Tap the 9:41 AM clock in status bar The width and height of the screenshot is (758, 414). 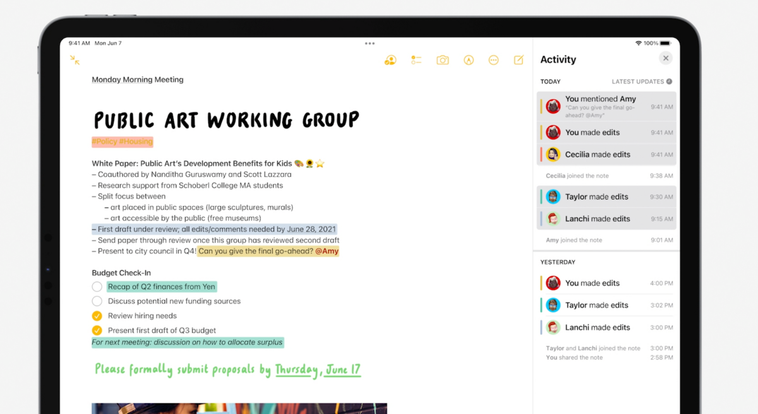coord(79,44)
